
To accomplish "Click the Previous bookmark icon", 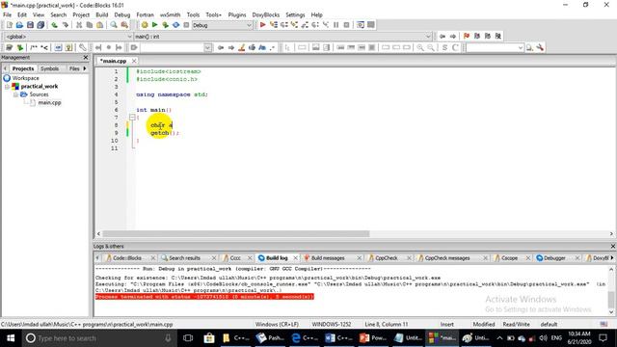I will point(477,37).
